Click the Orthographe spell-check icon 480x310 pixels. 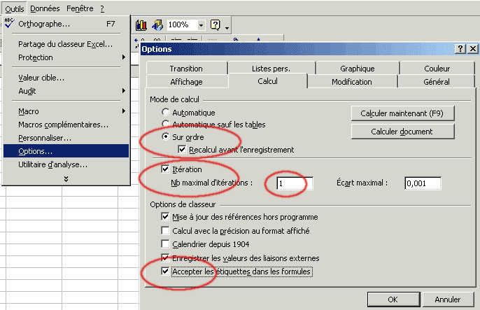click(x=10, y=23)
